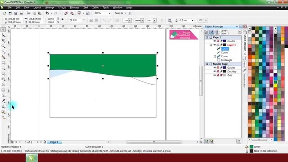The width and height of the screenshot is (288, 162).
Task: Select the Pick tool in toolbox
Action: point(3,29)
